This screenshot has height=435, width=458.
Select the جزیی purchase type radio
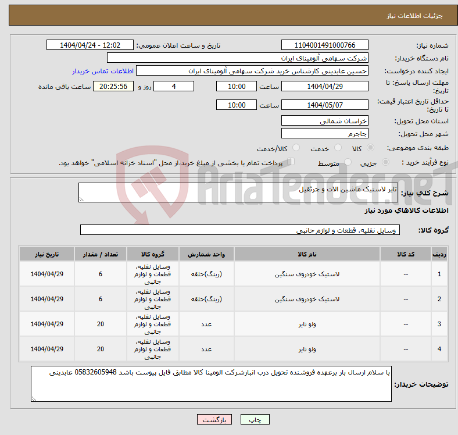tap(385, 162)
